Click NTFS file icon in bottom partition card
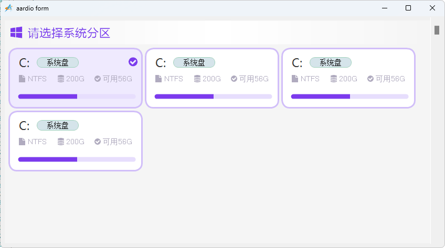The image size is (445, 248). click(x=22, y=142)
